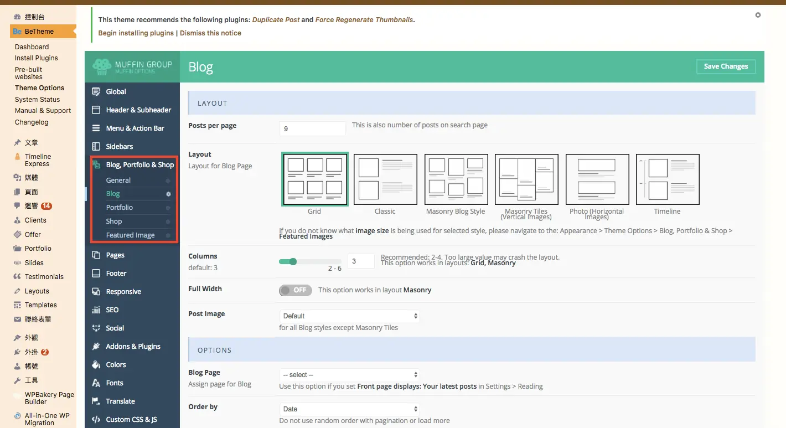
Task: Click the Social section icon
Action: click(x=96, y=328)
